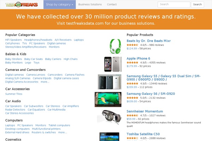The image size is (212, 141).
Task: Show more Computers categories
Action: [x=62, y=132]
